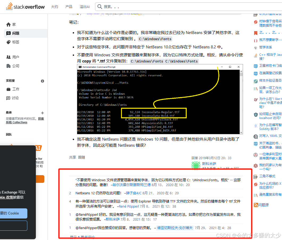The width and height of the screenshot is (282, 240).
Task: Click site icon beside 我不想要断字 link
Action: pos(255,40)
